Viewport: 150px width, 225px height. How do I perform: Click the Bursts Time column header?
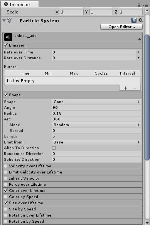click(x=24, y=73)
